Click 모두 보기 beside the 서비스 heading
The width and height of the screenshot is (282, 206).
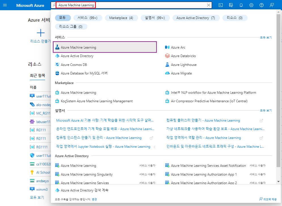[266, 38]
